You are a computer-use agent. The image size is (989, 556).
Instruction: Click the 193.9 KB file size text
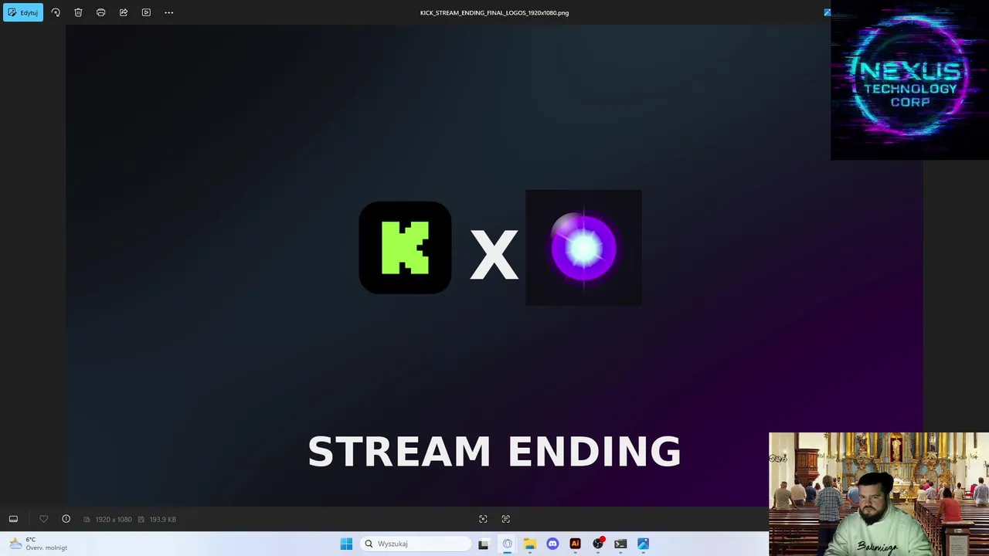162,520
